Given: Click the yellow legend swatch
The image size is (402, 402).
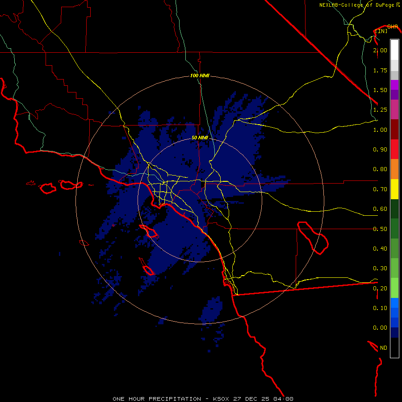Looking at the screenshot, I should tap(394, 189).
